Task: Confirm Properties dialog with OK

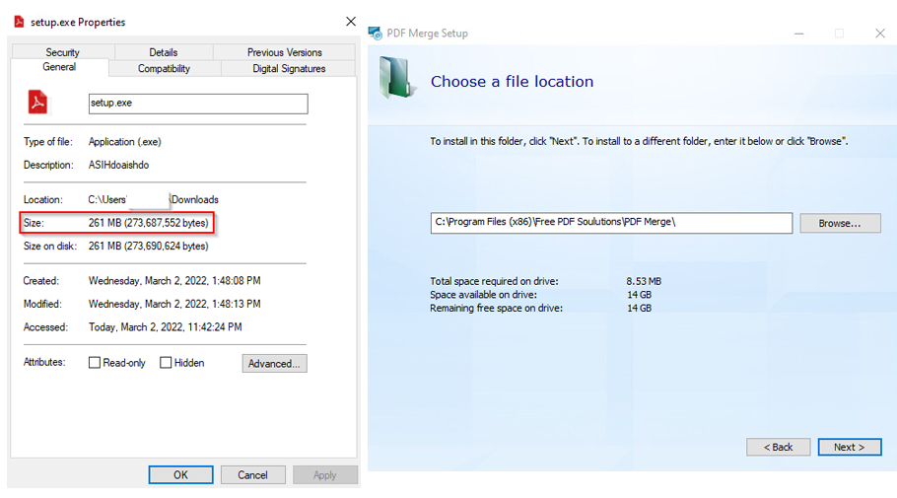Action: pos(180,474)
